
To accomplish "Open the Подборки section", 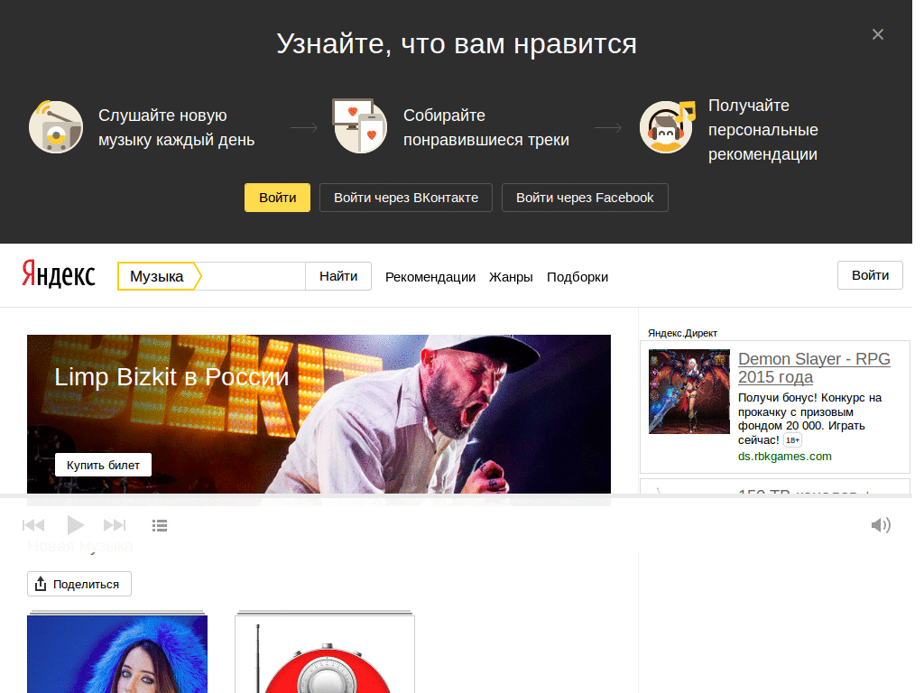I will [x=577, y=277].
